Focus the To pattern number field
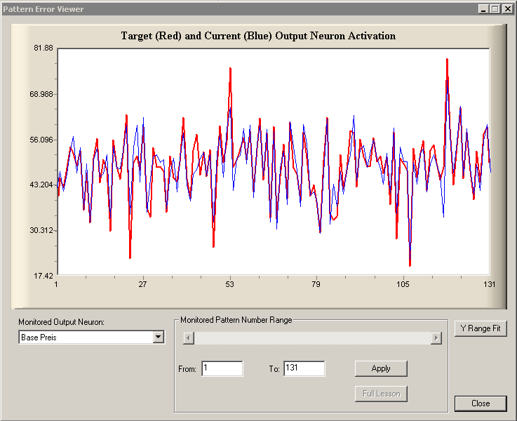 click(x=304, y=368)
